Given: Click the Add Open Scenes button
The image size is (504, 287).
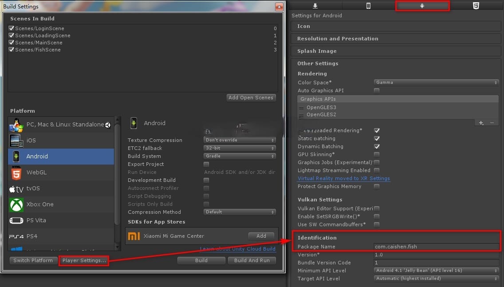Looking at the screenshot, I should pos(251,98).
